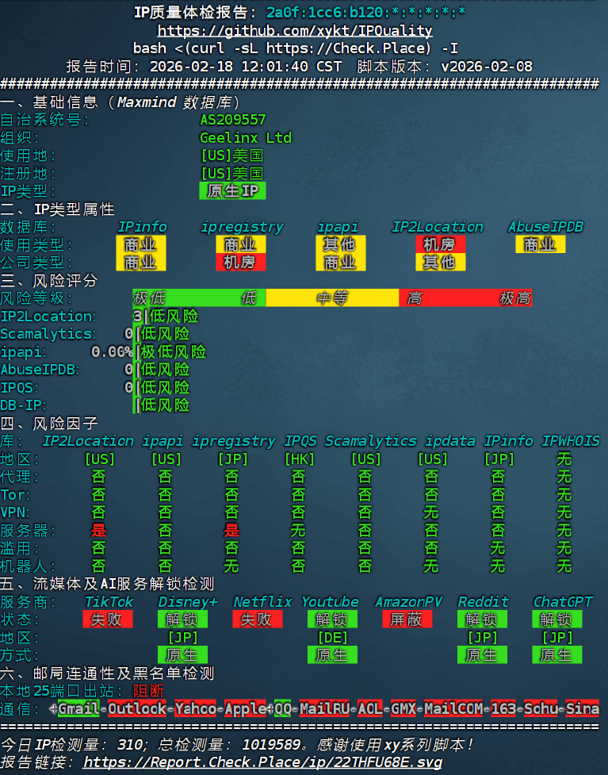Click the AbuseIPDB database column header

545,227
